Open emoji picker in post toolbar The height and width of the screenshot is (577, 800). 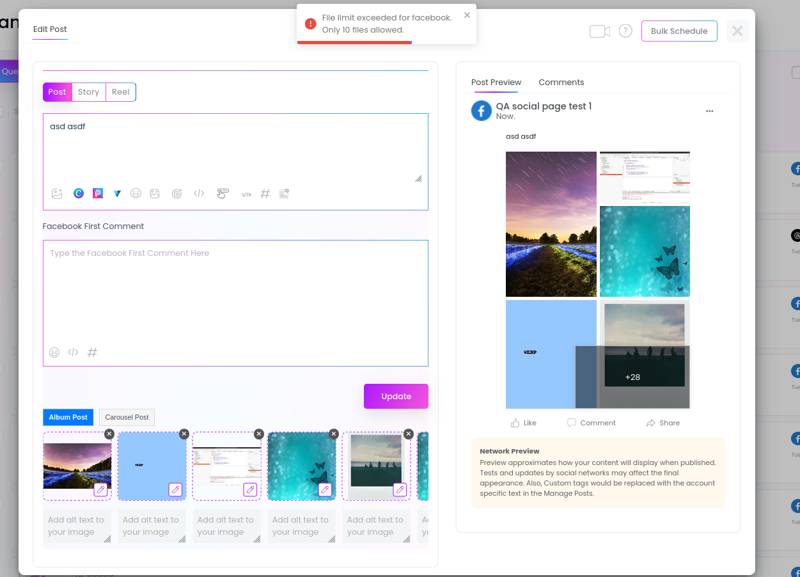[136, 193]
